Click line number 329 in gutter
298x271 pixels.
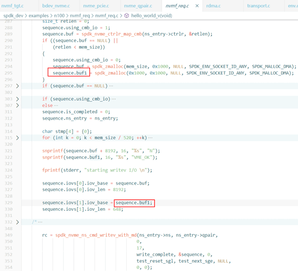(9, 203)
